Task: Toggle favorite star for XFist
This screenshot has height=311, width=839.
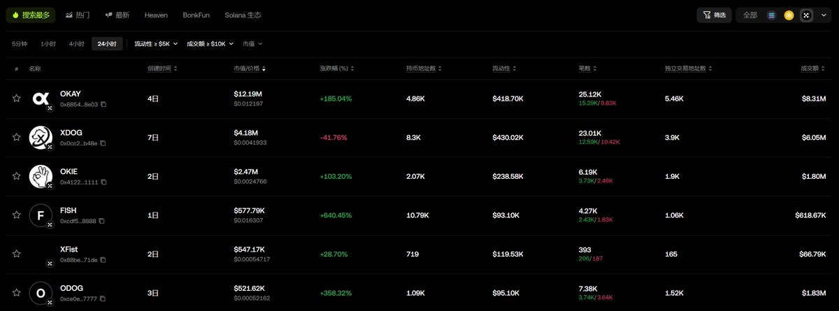Action: click(16, 254)
